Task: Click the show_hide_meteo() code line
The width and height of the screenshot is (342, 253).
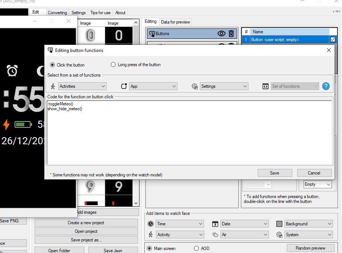Action: point(65,109)
